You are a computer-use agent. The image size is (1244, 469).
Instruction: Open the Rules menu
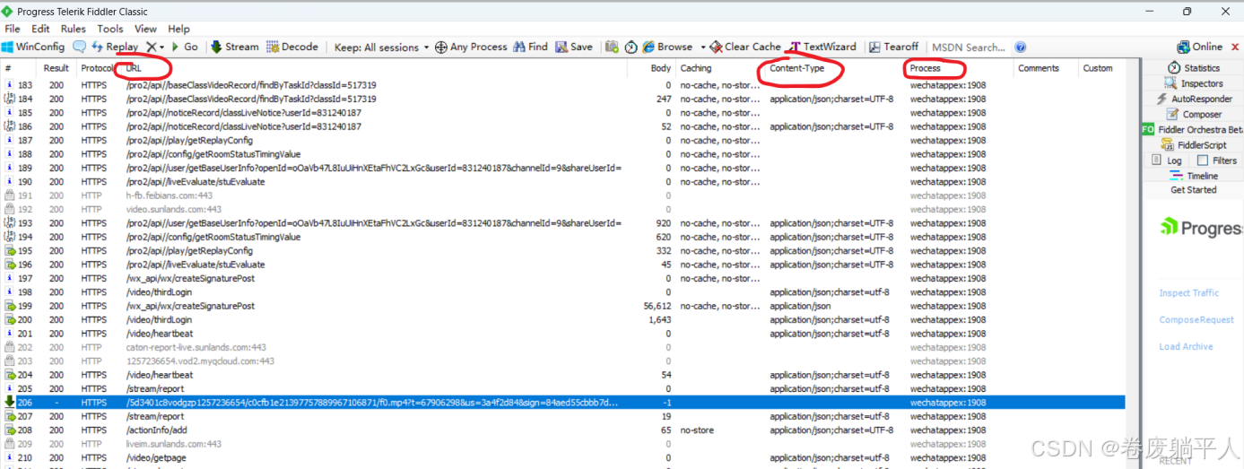(x=74, y=29)
